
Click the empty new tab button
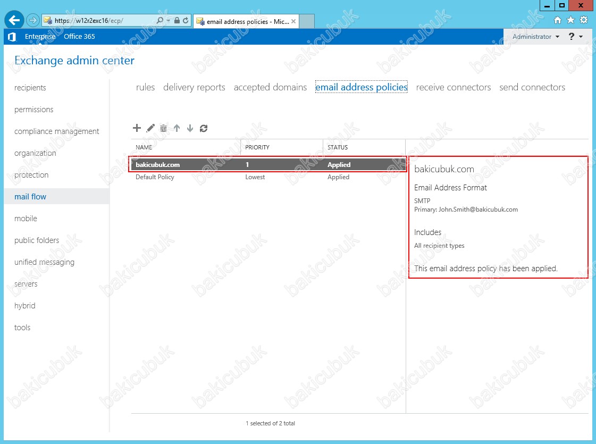point(307,21)
